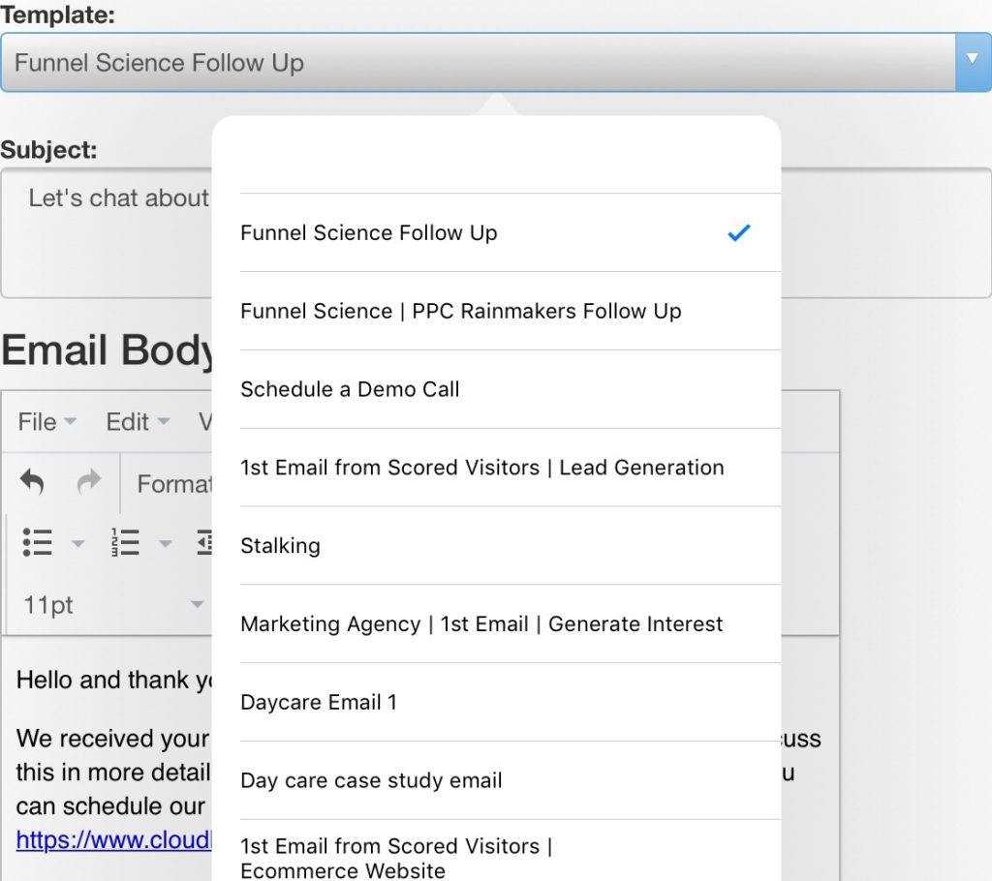Insert a bulleted list
Viewport: 992px width, 881px height.
[38, 543]
